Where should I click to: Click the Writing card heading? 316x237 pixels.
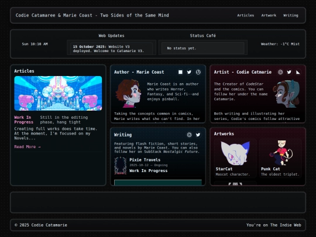pyautogui.click(x=123, y=135)
